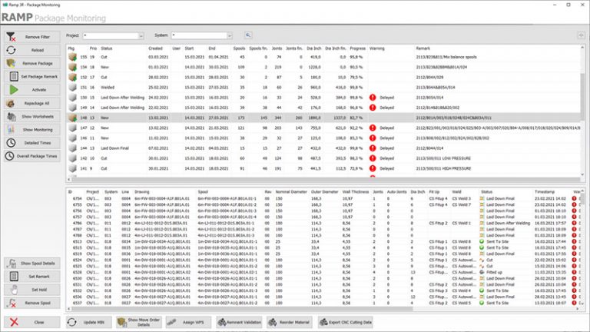Image resolution: width=590 pixels, height=332 pixels.
Task: Click the search icon beside System dropdown
Action: (x=248, y=35)
